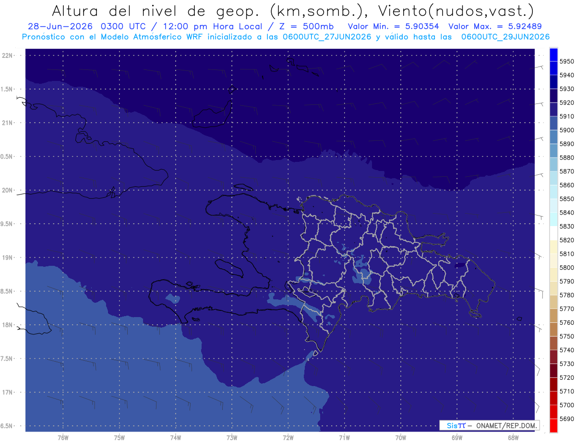The width and height of the screenshot is (576, 444).
Task: Click the '5740' color scale label
Action: (567, 350)
